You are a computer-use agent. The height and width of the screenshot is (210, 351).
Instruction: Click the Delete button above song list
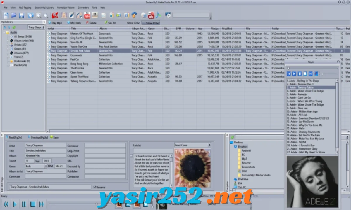(x=91, y=23)
